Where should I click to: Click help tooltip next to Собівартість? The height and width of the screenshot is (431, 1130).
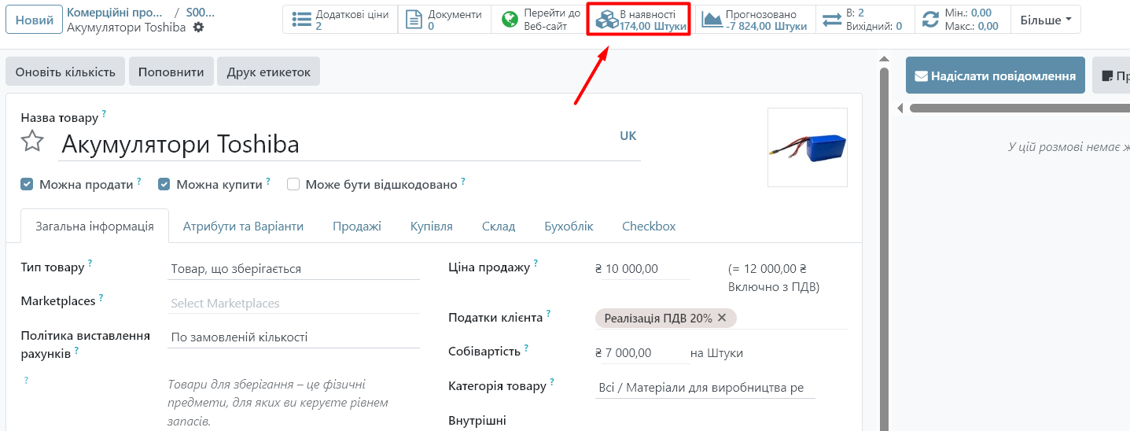pyautogui.click(x=526, y=348)
